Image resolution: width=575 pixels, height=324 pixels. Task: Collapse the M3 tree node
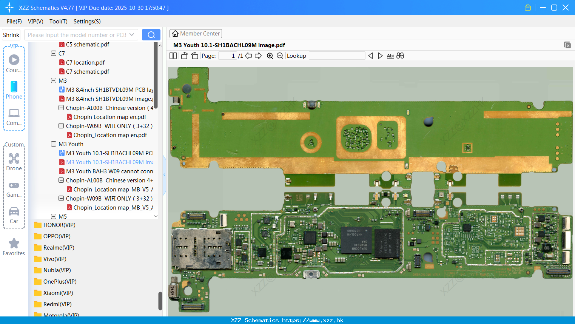(54, 80)
